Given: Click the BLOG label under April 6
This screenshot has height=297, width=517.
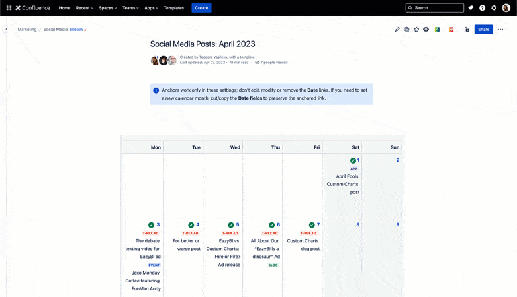Looking at the screenshot, I should 273,265.
